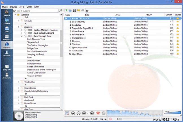This screenshot has width=183, height=122.
Task: Open the Music menu
Action: [5, 7]
